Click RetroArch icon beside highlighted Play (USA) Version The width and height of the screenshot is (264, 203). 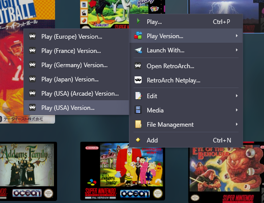pos(32,107)
